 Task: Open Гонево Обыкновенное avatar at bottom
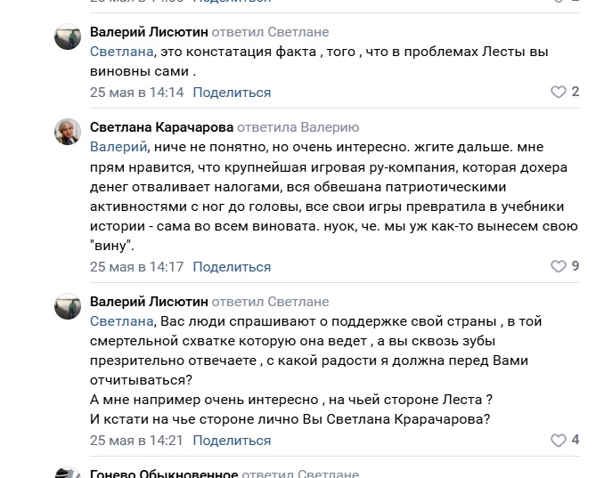68,473
